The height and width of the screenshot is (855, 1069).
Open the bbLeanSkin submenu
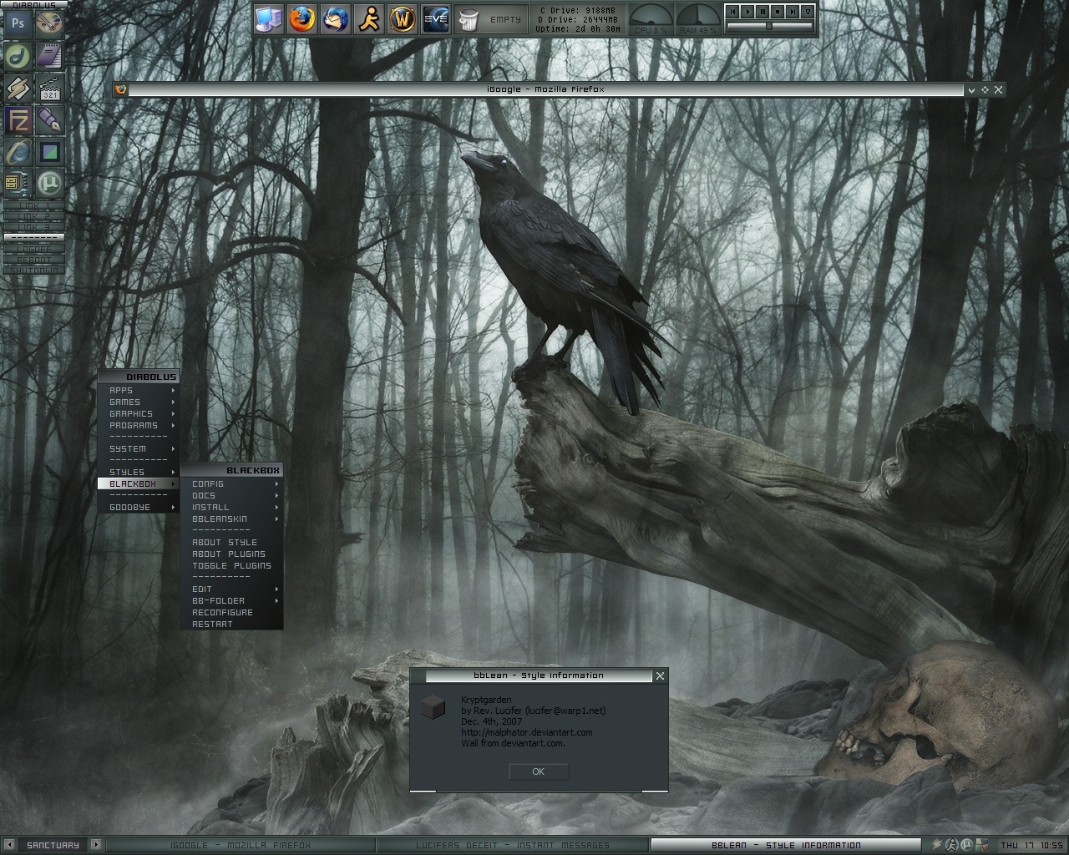(232, 519)
